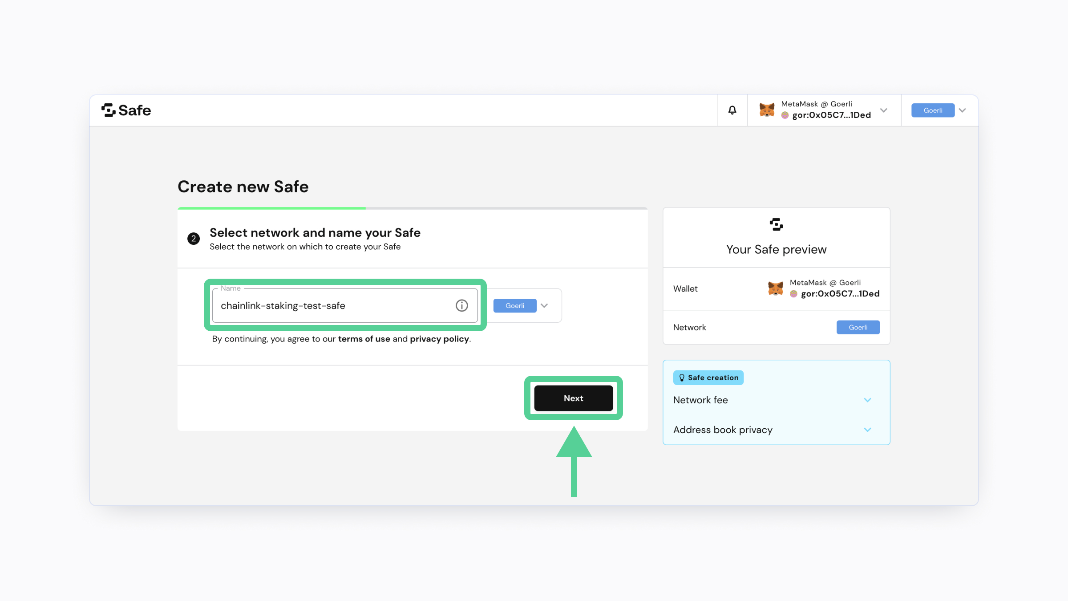Screen dimensions: 1068x601
Task: Click the Goerli chip next to Name field
Action: (x=514, y=305)
